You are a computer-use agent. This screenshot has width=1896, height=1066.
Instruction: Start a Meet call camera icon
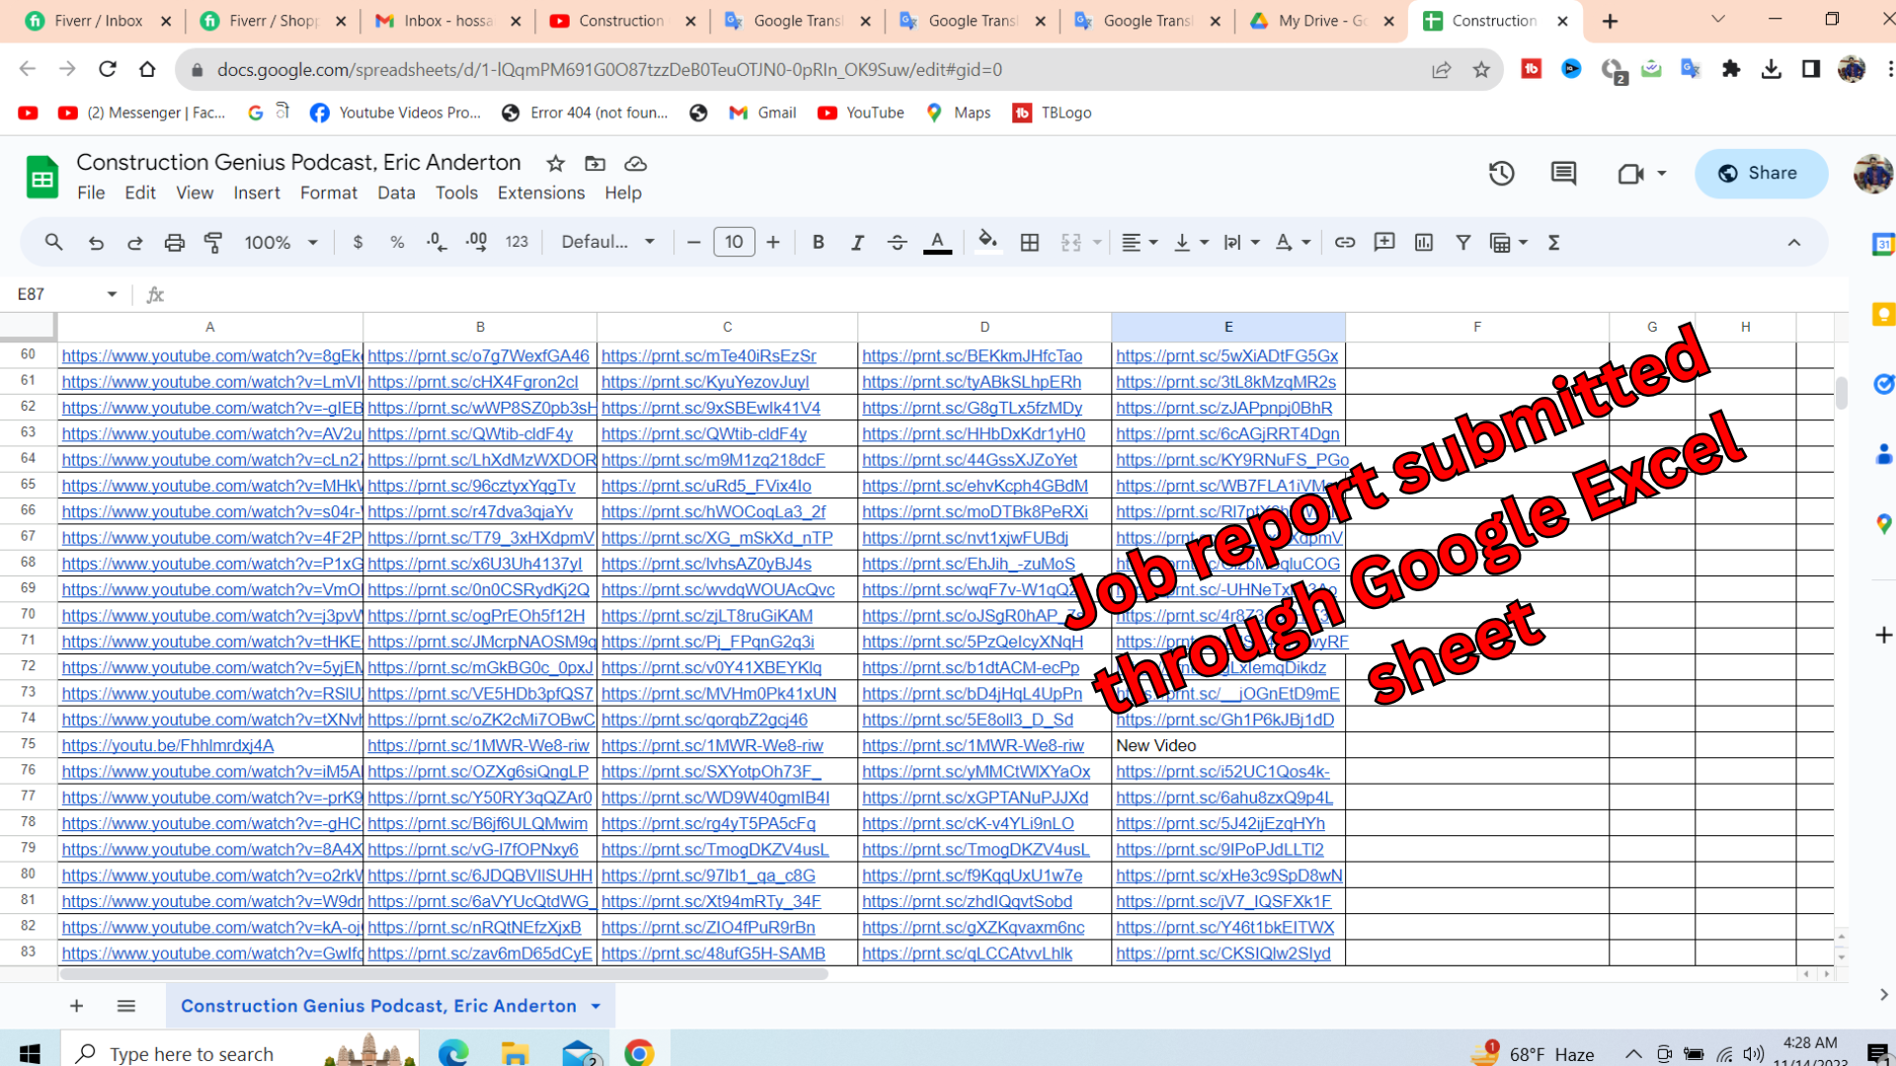click(x=1630, y=174)
